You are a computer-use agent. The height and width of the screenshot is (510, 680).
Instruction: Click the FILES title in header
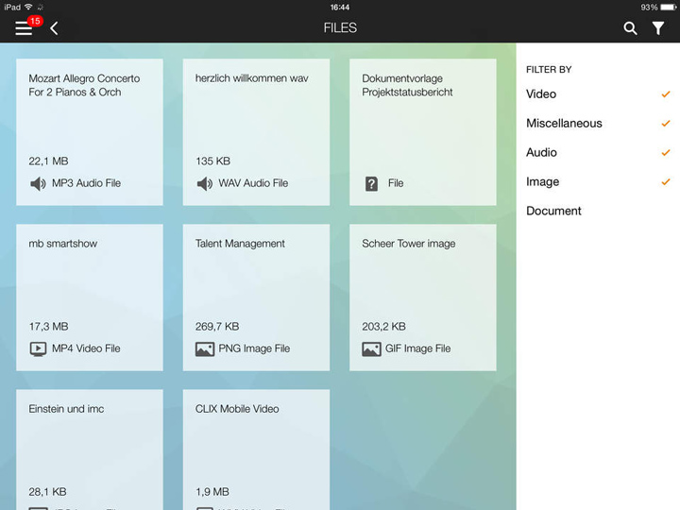pos(340,28)
